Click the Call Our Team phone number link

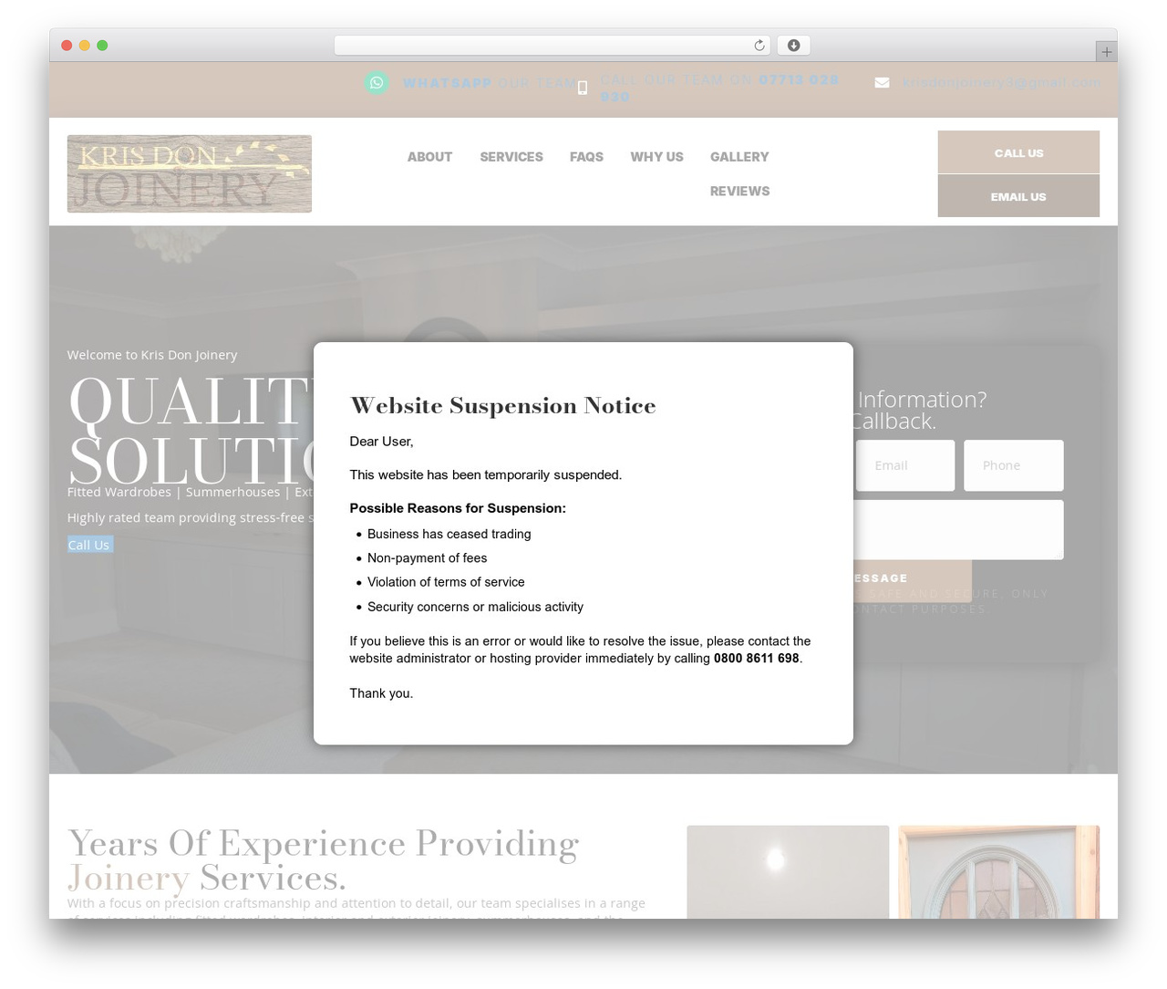pyautogui.click(x=719, y=88)
